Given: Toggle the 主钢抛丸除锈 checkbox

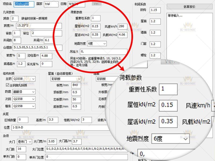Looking at the screenshot, I should click(8, 85).
